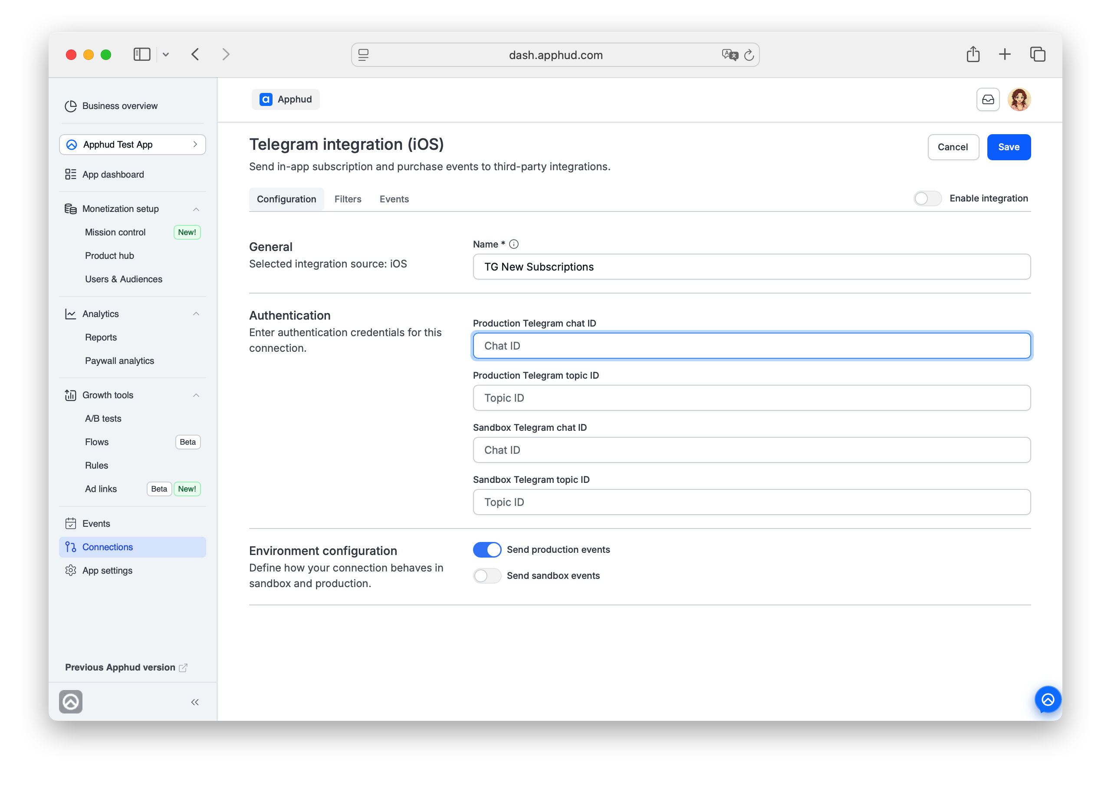1111x786 pixels.
Task: Open Product hub
Action: click(x=109, y=255)
